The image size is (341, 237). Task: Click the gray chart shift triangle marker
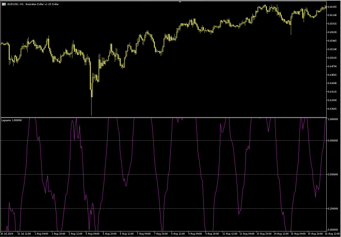[180, 2]
